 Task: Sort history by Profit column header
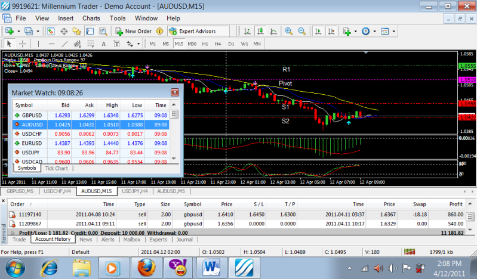pos(456,204)
